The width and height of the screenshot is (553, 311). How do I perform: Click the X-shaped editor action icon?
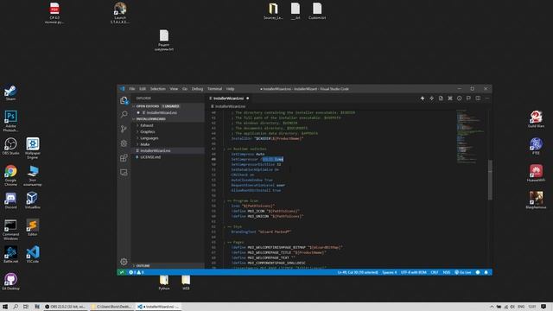click(450, 98)
